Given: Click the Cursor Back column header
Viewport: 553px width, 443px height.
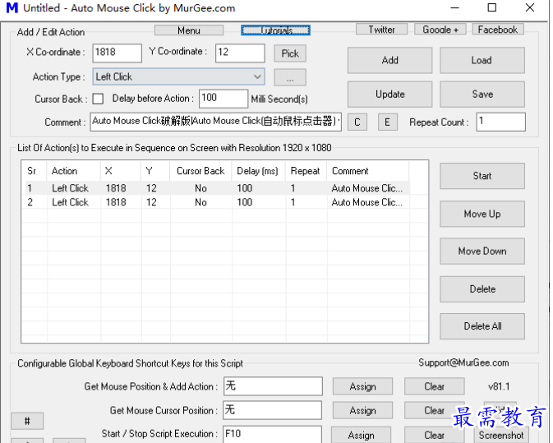Looking at the screenshot, I should [x=200, y=171].
